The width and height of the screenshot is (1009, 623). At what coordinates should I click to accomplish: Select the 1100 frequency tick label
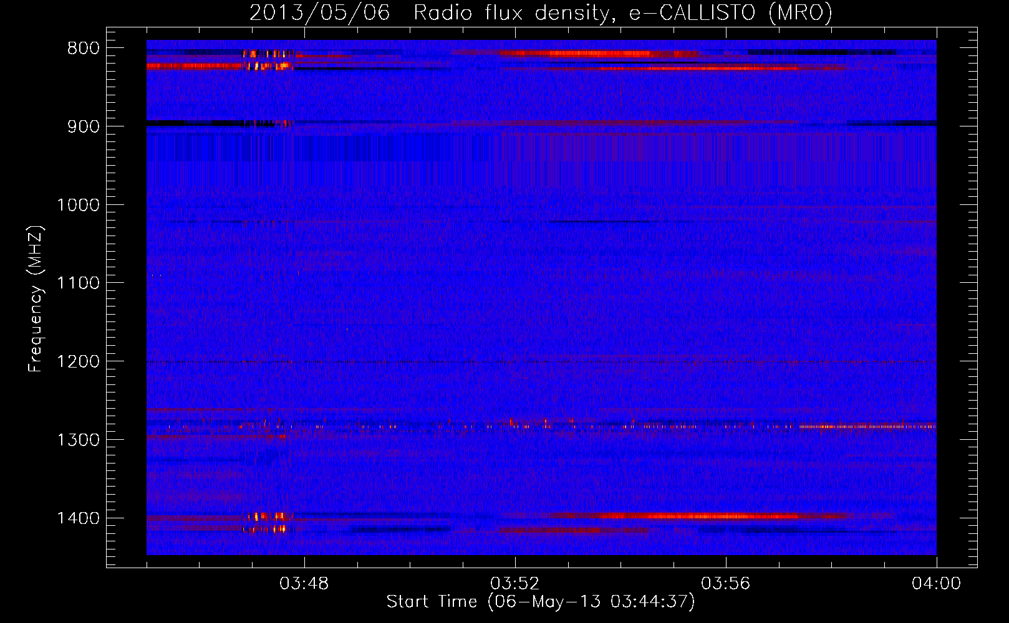pos(78,283)
